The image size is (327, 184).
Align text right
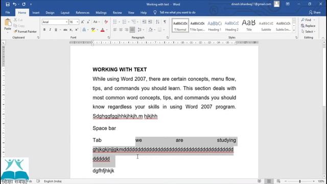click(x=127, y=30)
